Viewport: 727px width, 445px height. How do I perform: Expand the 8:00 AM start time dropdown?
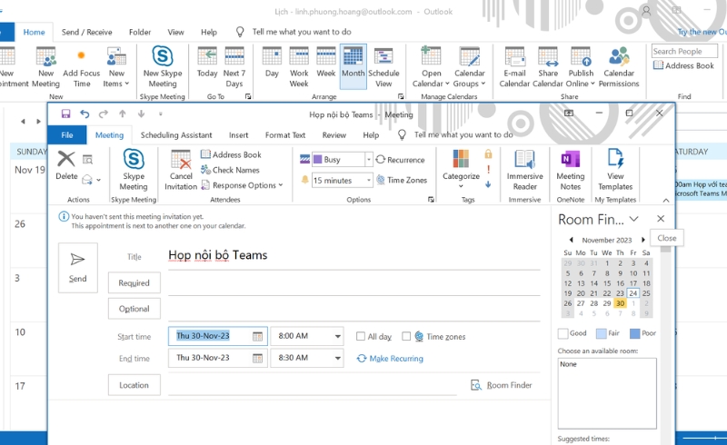tap(338, 336)
